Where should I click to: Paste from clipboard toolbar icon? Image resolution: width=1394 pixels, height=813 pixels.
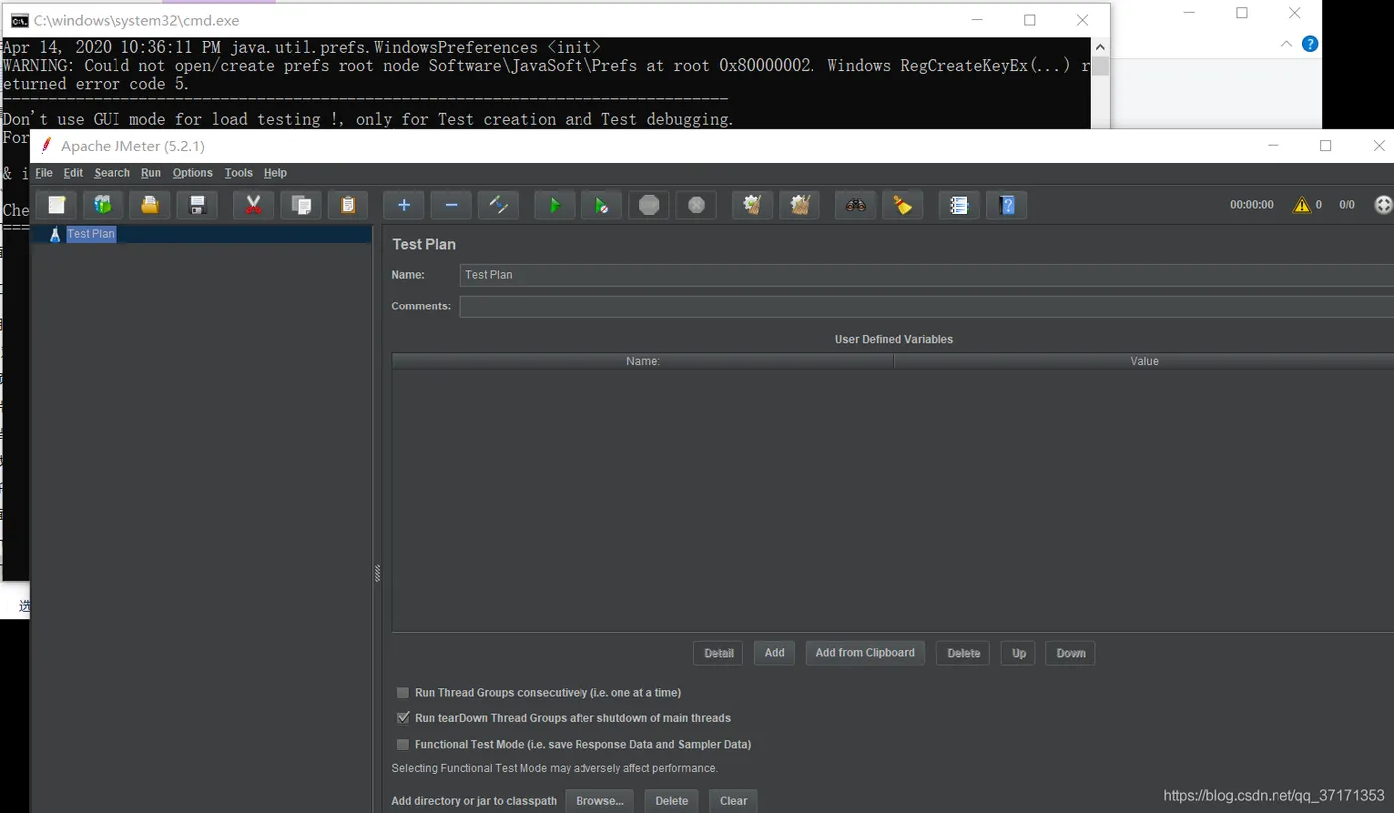coord(348,205)
